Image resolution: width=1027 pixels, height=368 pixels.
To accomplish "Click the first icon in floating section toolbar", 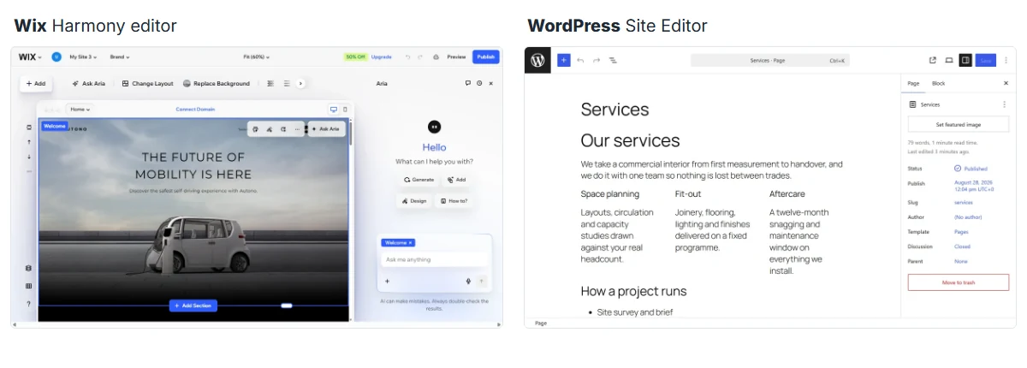I will tap(255, 129).
